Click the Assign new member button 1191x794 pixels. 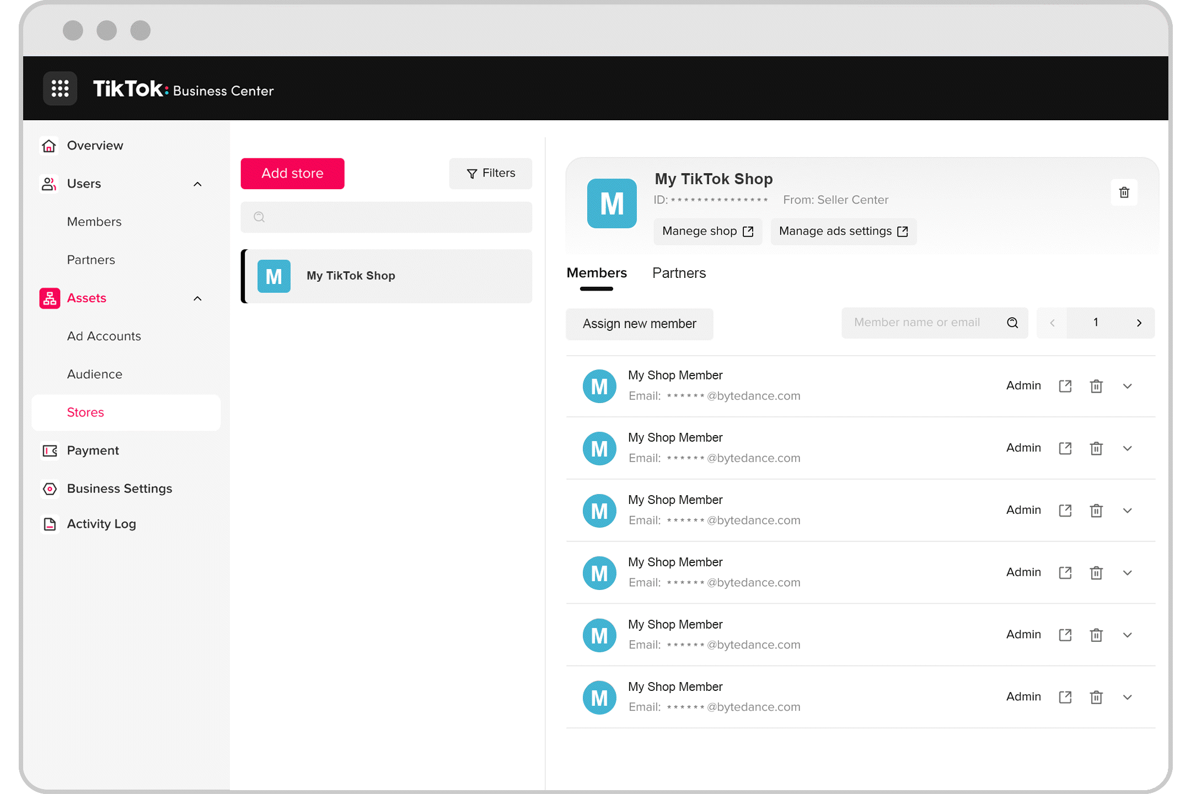point(639,324)
